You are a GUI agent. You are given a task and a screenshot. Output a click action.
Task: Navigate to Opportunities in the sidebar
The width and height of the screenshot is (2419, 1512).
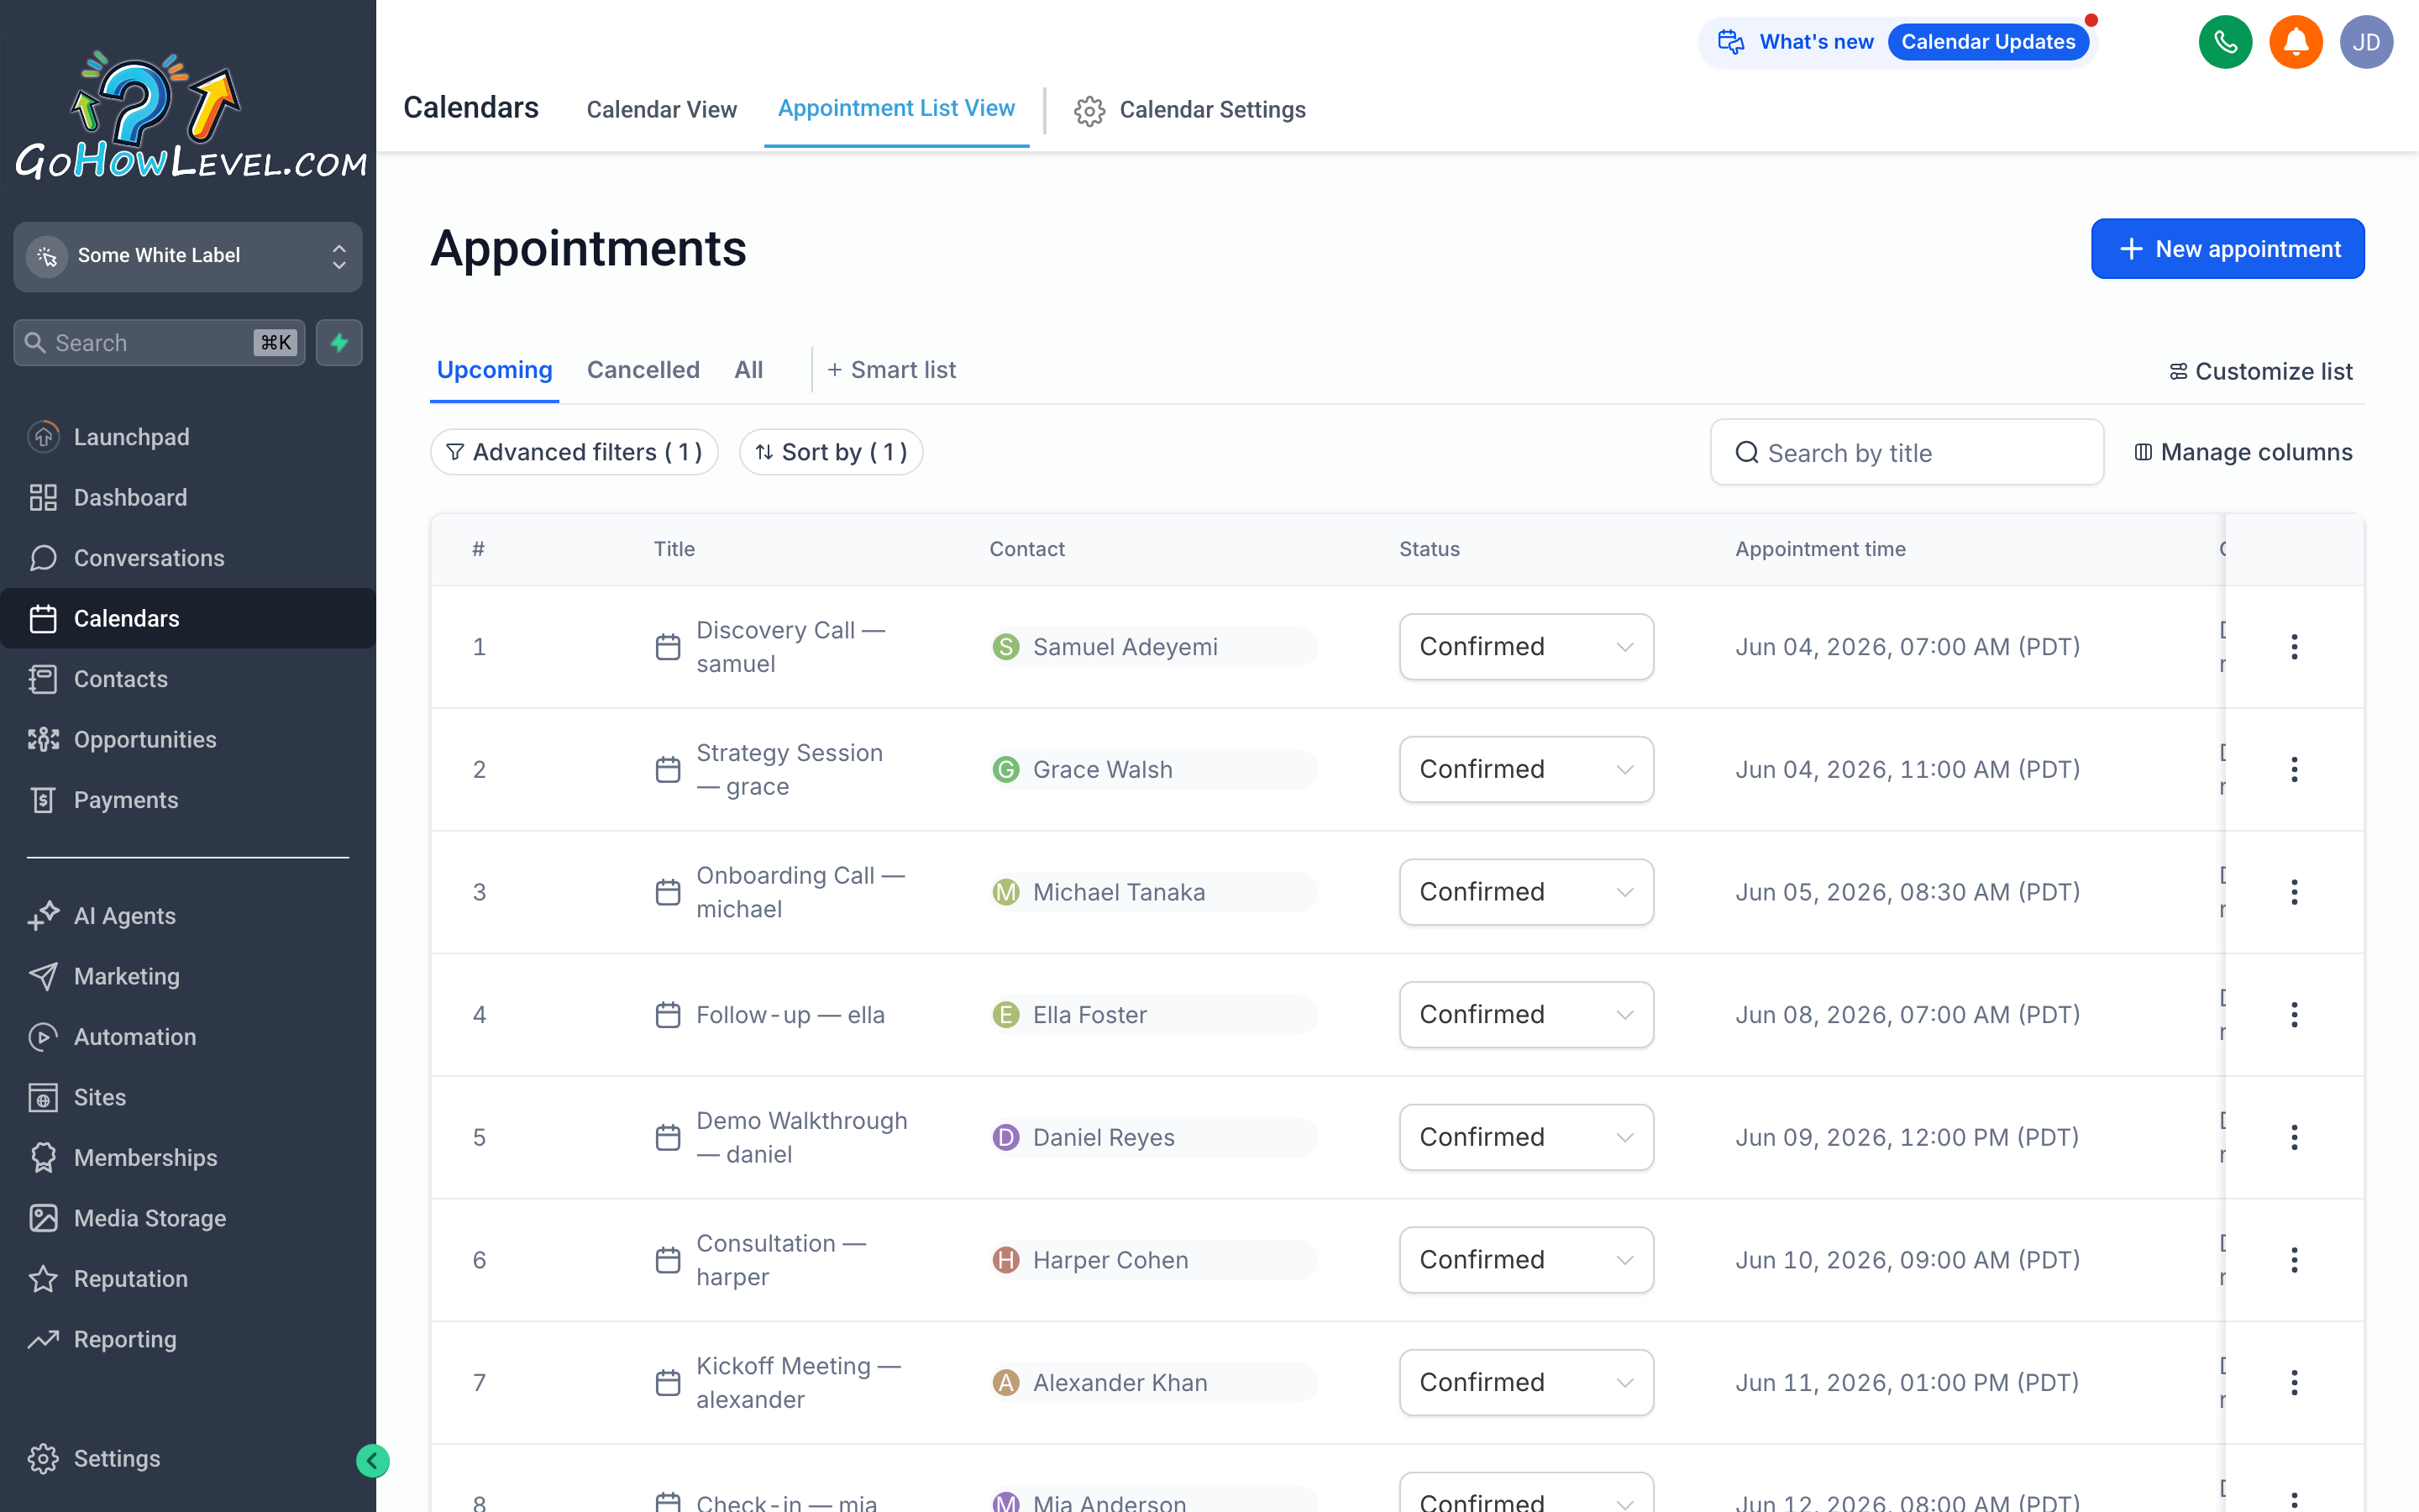point(188,739)
